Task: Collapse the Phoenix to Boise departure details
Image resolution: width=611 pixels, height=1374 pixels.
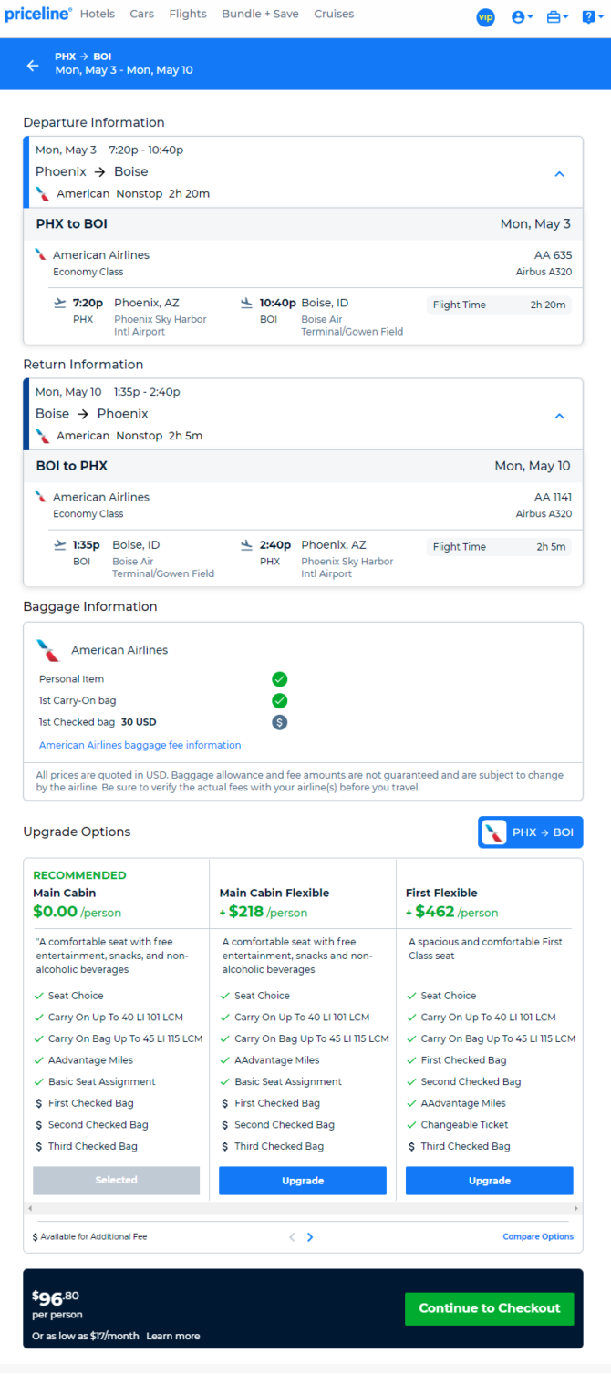Action: pos(560,174)
